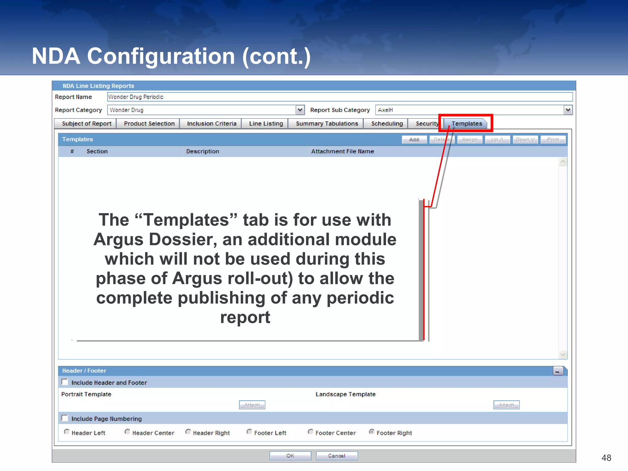Select Header Left radio button

[67, 432]
